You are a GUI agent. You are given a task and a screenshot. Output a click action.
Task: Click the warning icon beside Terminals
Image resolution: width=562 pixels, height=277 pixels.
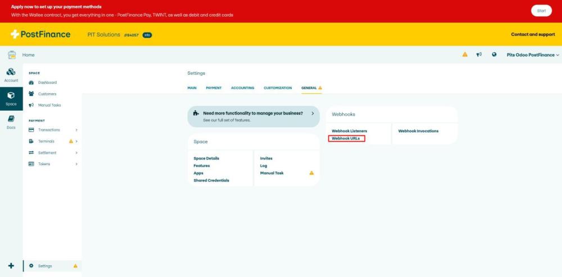click(71, 141)
